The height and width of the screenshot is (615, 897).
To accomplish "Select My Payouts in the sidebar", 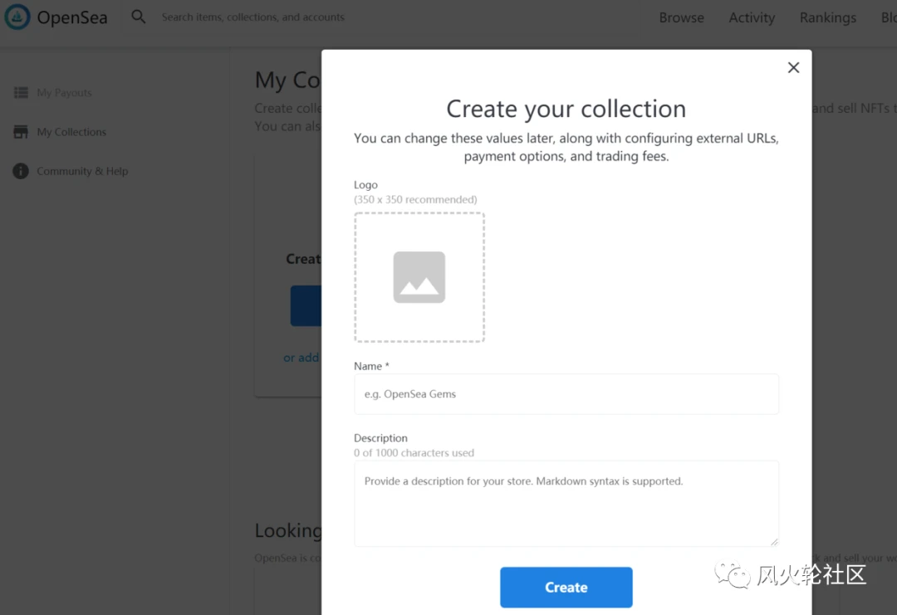I will click(64, 93).
